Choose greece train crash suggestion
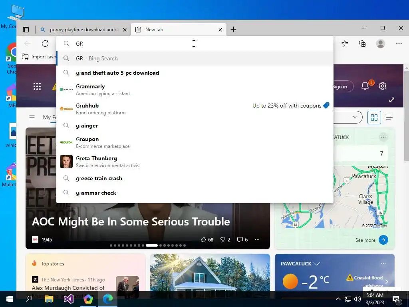The height and width of the screenshot is (307, 409). [195, 178]
